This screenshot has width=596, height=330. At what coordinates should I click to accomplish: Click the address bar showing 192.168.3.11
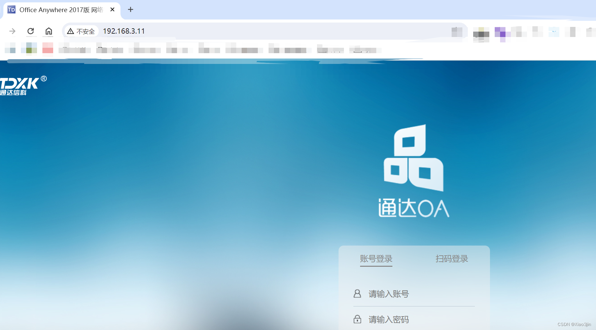tap(124, 31)
